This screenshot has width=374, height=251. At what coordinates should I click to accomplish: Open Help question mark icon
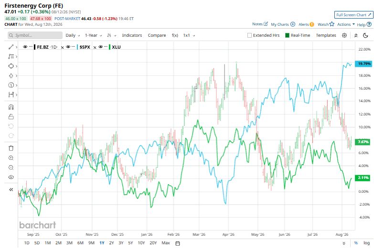tap(369, 24)
